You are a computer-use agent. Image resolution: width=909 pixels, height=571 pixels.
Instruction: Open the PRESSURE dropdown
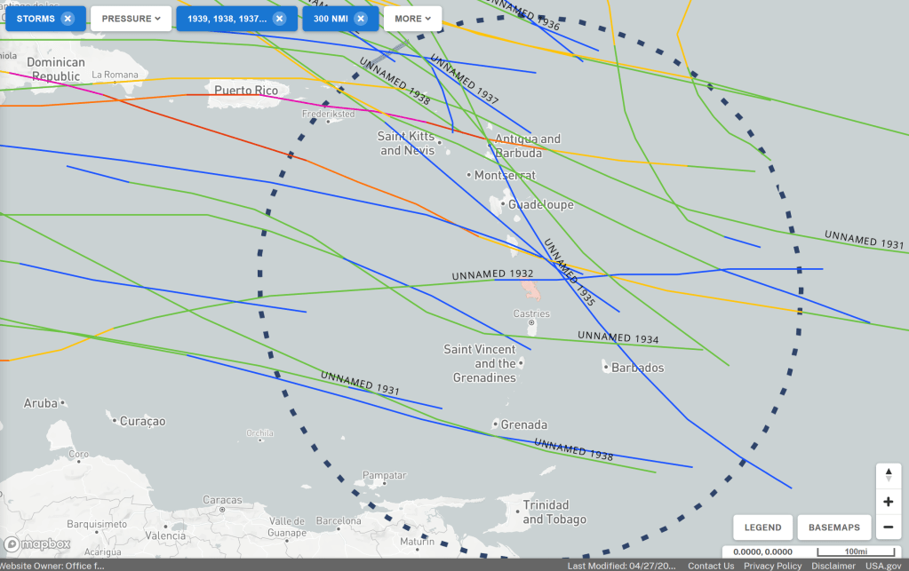tap(131, 19)
